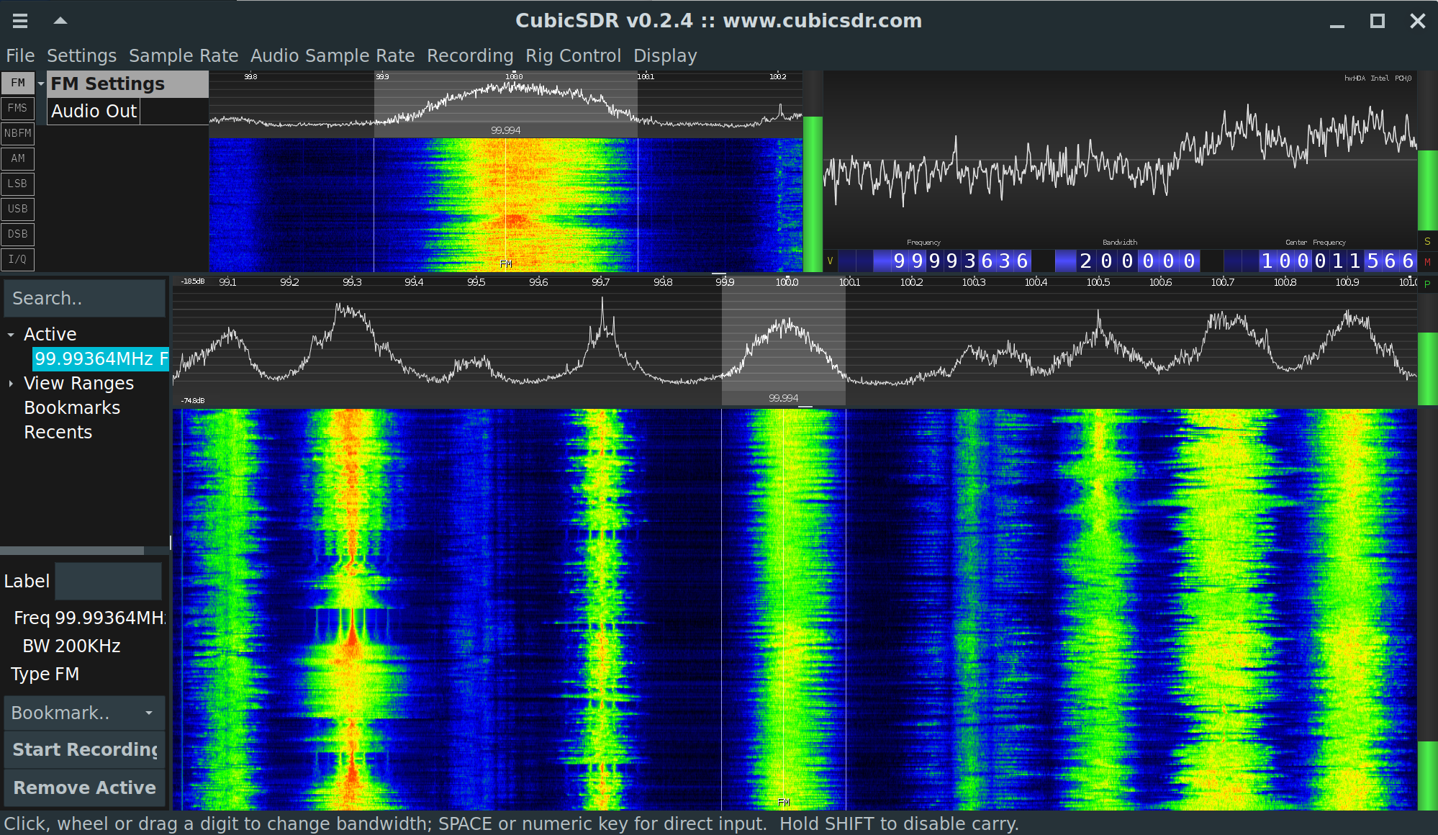Open the Bookmark.. dropdown

[x=84, y=713]
